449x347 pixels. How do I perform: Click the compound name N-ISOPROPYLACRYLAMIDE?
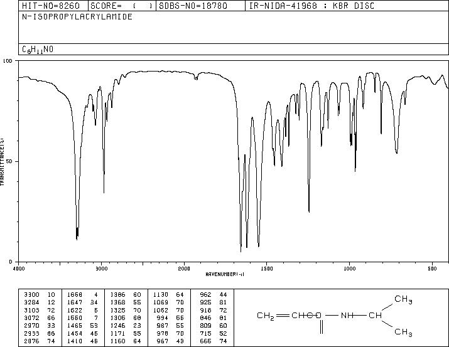pos(77,16)
